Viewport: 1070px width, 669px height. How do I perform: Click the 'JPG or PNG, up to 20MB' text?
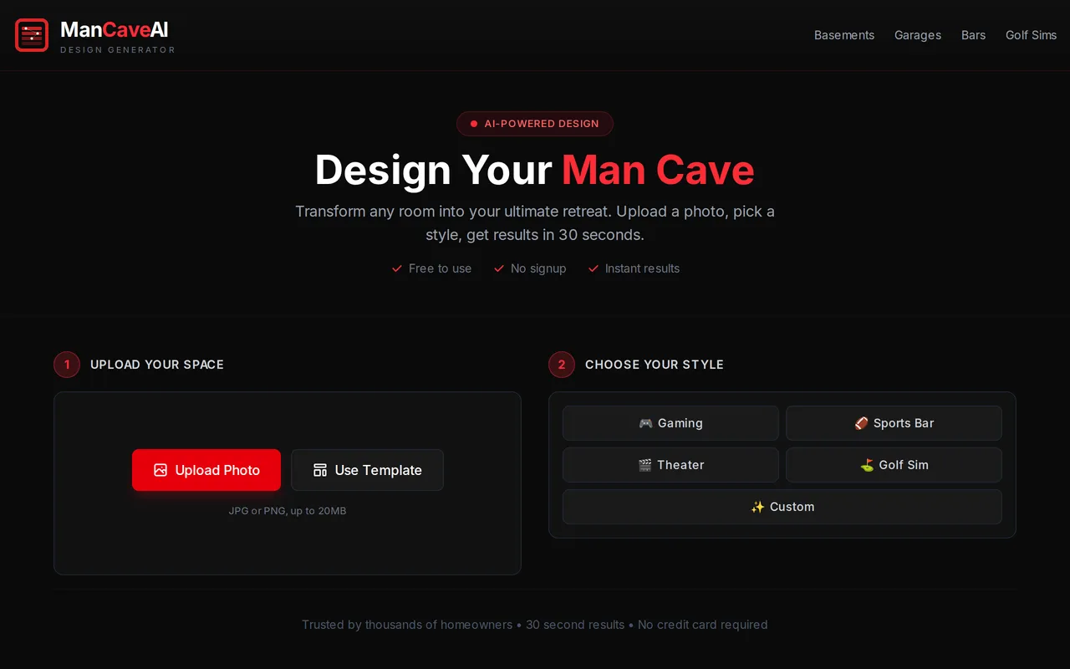[288, 511]
